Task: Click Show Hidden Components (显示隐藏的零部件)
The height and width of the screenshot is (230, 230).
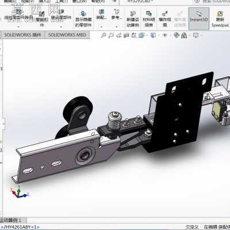Action: (x=83, y=19)
